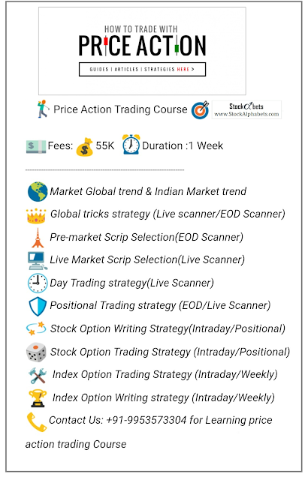
Task: Click the red tower icon by Pre-market Scrip Selection
Action: pyautogui.click(x=38, y=238)
